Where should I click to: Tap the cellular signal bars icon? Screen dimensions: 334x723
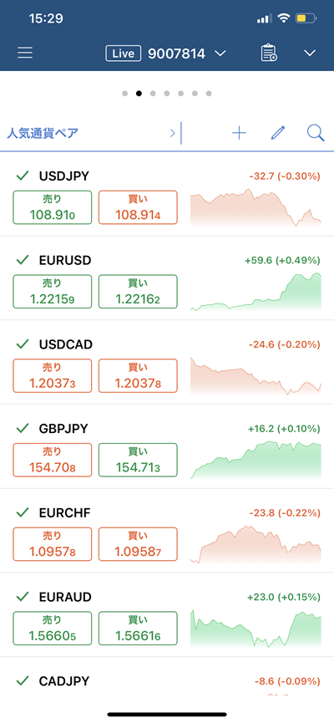(x=265, y=19)
